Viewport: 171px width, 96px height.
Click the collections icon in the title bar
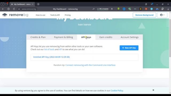pos(146,4)
